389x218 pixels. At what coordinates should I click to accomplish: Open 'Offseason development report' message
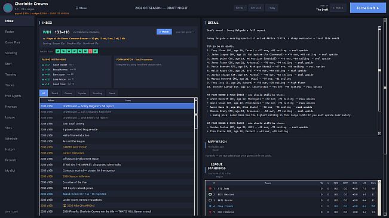(x=117, y=158)
